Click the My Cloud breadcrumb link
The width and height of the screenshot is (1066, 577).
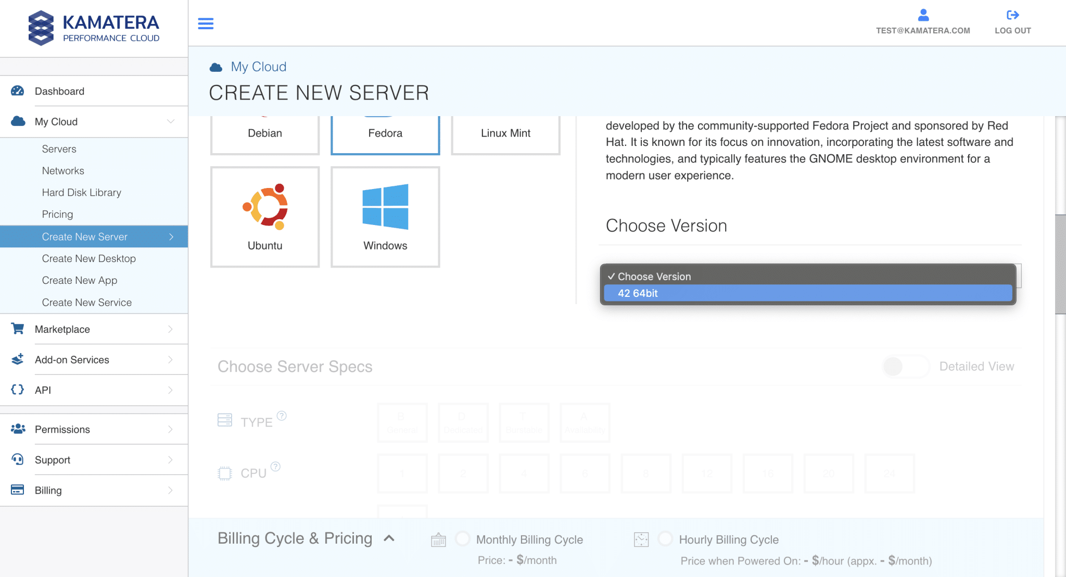pos(259,67)
